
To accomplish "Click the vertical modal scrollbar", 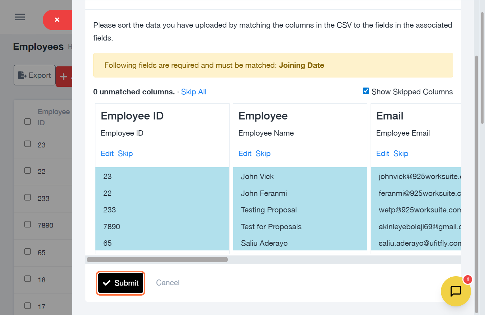I will [x=476, y=179].
